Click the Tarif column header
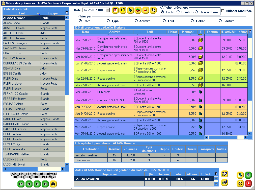Image resolution: width=255 pixels, height=190 pixels. coord(150,32)
